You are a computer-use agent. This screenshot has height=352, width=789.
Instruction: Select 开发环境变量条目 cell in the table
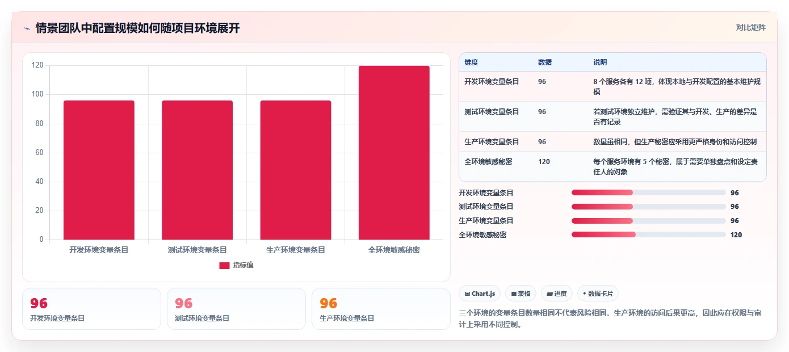492,82
